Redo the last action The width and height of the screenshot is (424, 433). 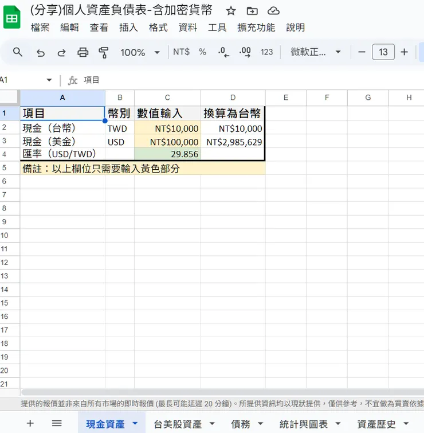coord(61,52)
